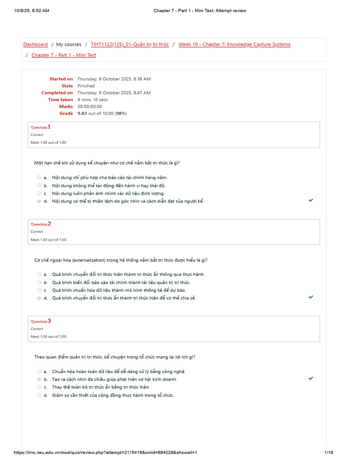Click answer 'Tạo ra cách nhìn đa chiều giúp phát hiện cơ hội...'
Image resolution: width=347 pixels, height=463 pixels.
[114, 379]
